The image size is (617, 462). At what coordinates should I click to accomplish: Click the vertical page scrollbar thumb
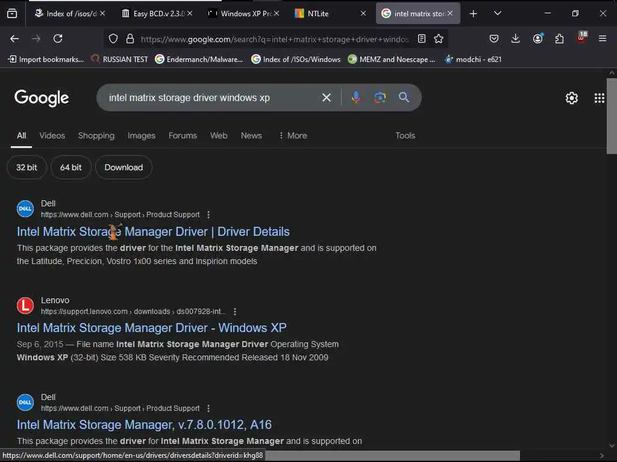pyautogui.click(x=612, y=116)
